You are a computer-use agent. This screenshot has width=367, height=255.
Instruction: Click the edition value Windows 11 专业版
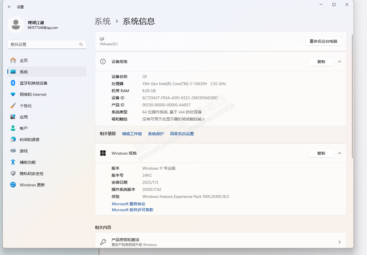tap(159, 168)
